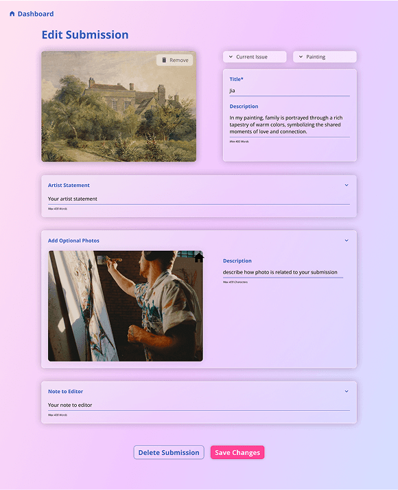
Task: Click the chevron icon beside Painting
Action: tap(301, 57)
